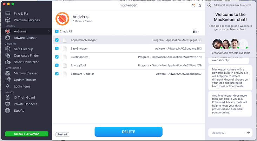Uncheck the Software-Updater checkbox
The width and height of the screenshot is (257, 141).
point(57,74)
